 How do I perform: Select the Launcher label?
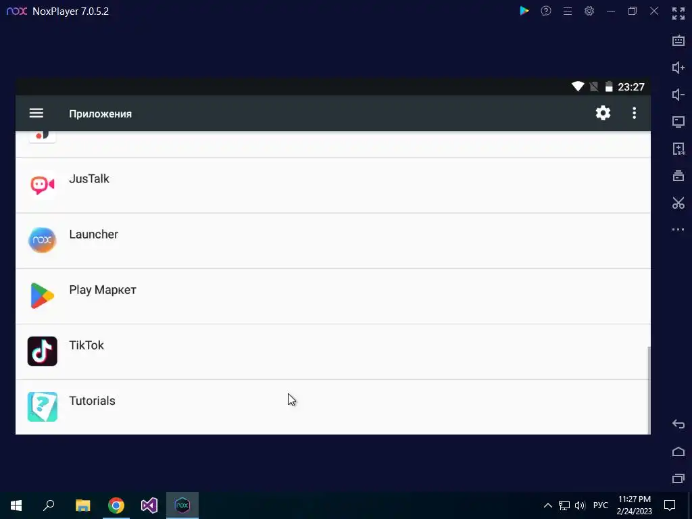click(93, 234)
